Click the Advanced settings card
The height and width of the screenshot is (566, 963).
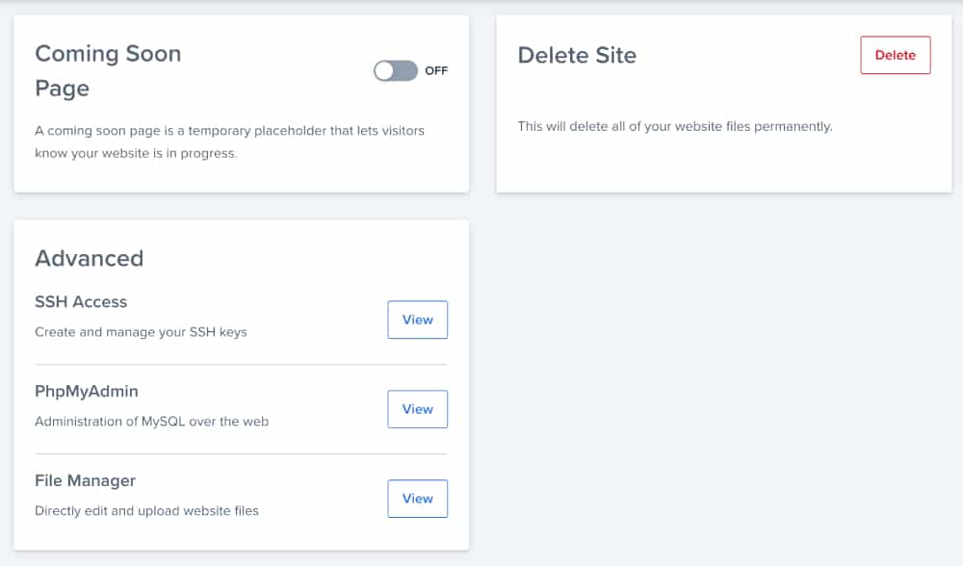(241, 385)
